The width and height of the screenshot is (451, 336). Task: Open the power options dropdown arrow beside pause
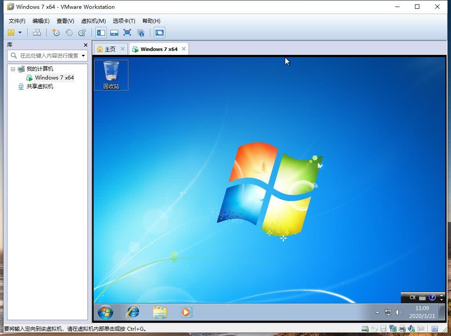20,33
